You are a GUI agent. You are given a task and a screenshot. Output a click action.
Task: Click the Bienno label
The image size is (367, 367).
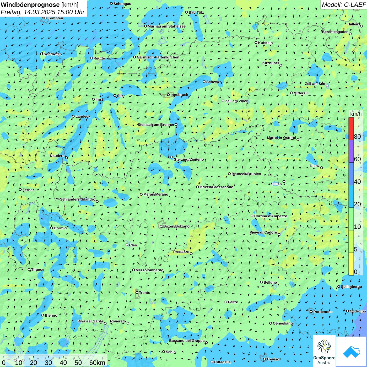coord(51,315)
